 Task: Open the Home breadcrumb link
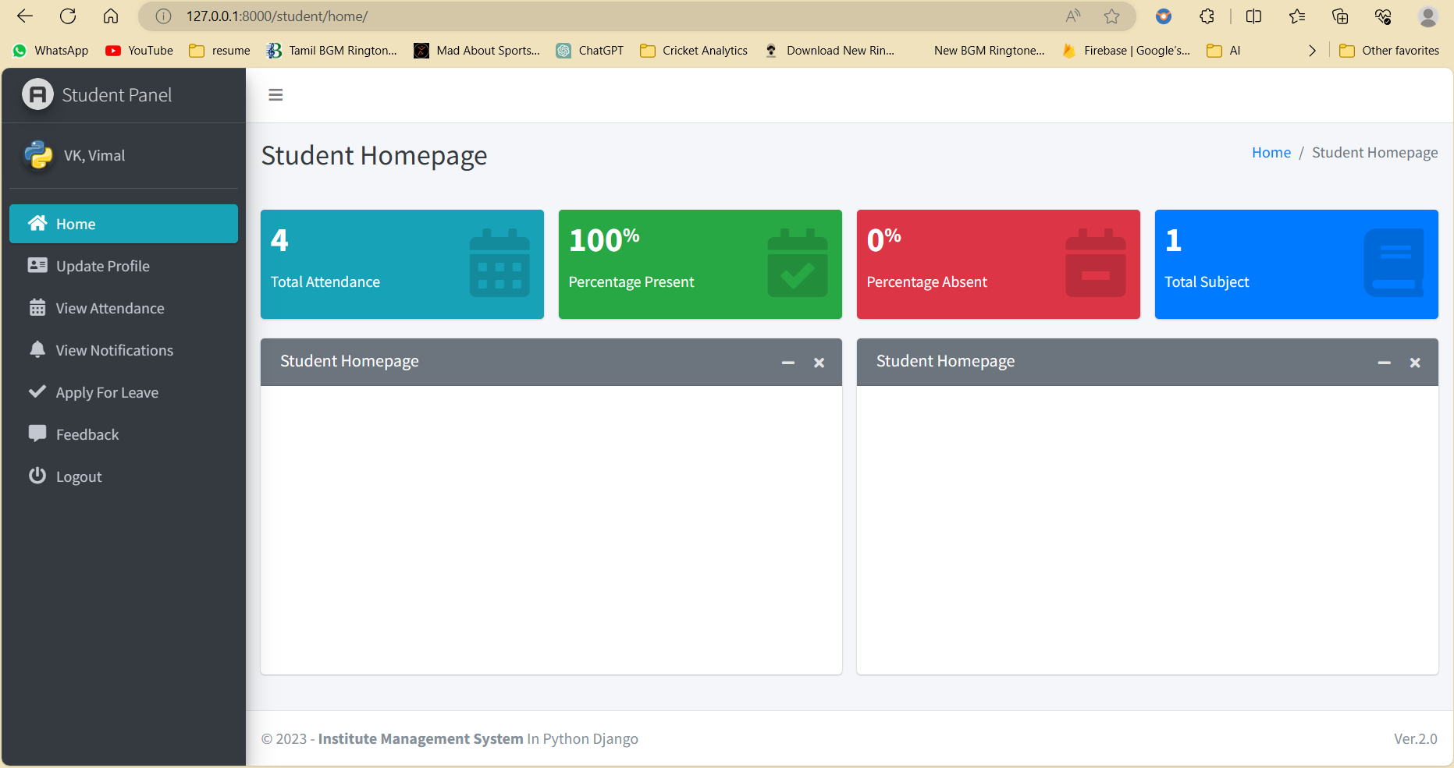pos(1271,152)
